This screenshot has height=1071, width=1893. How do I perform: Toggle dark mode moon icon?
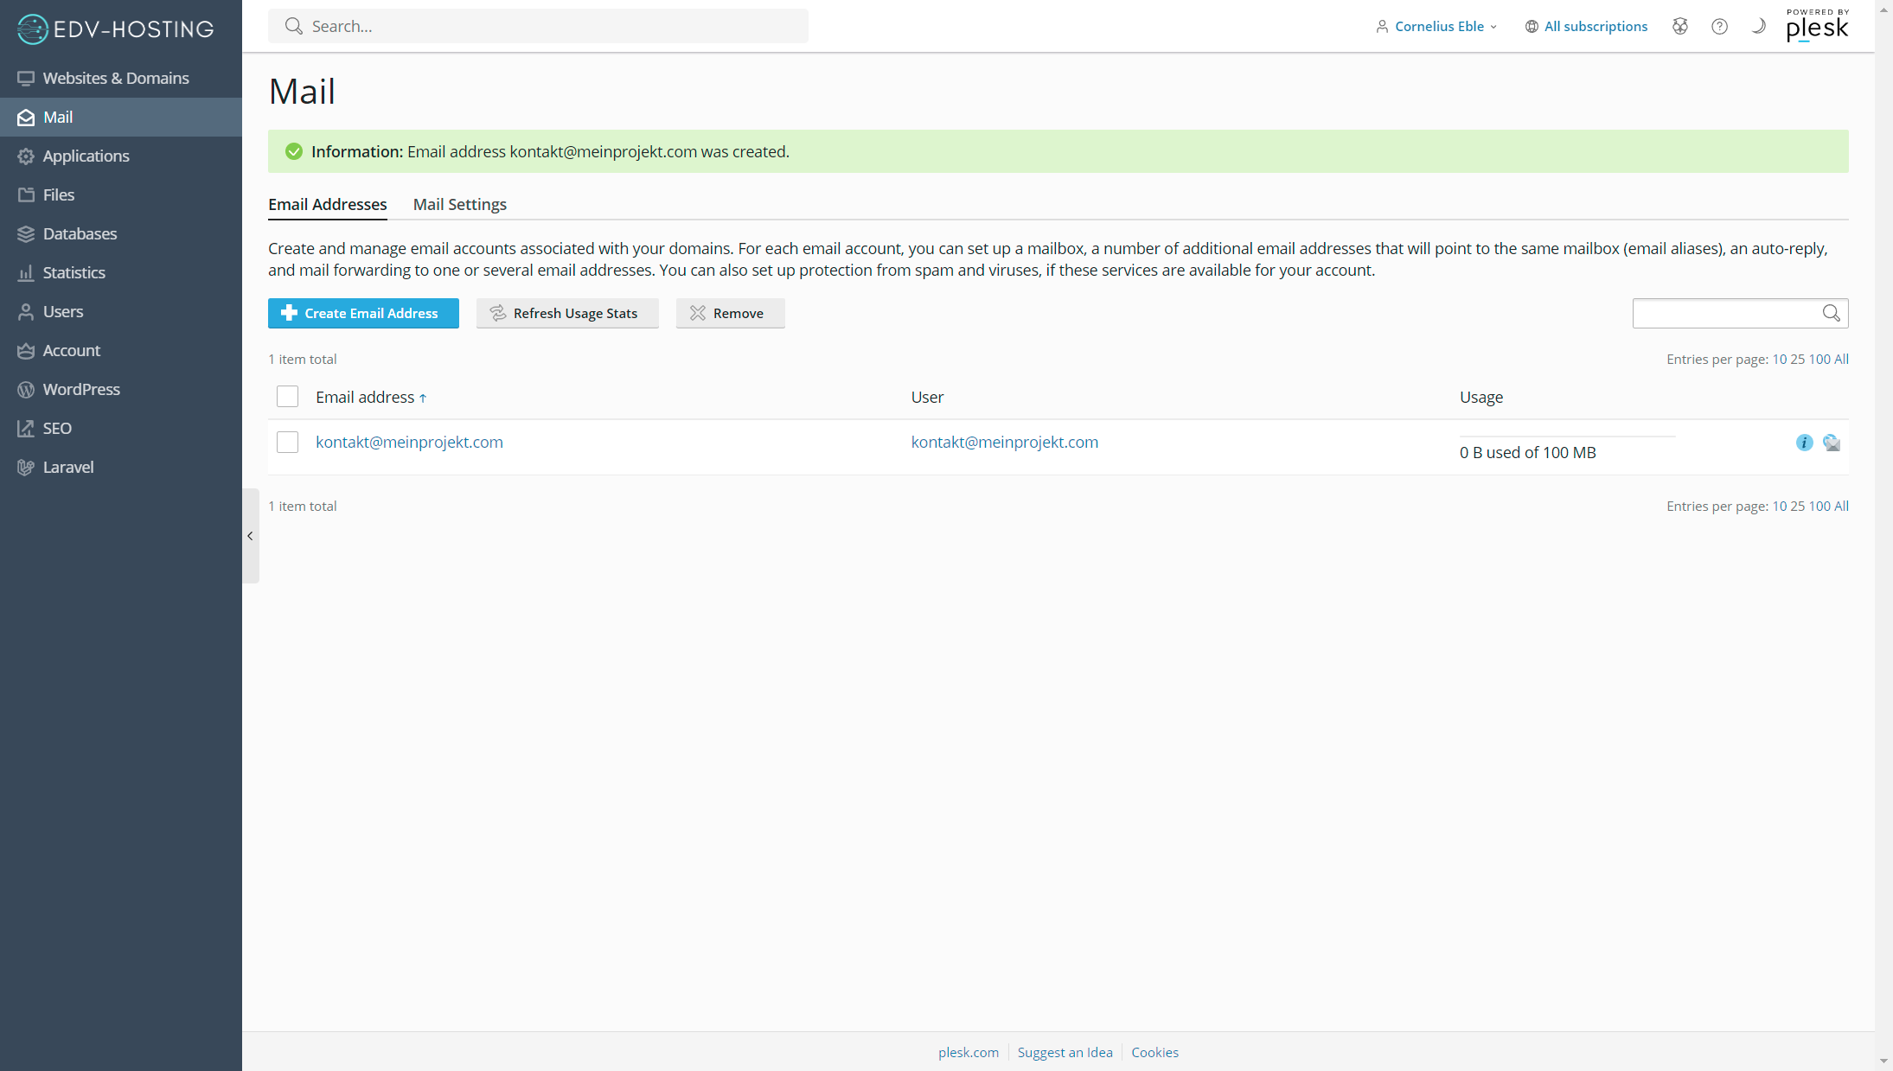point(1758,26)
